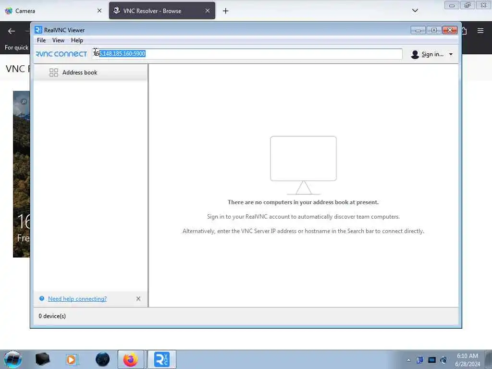The width and height of the screenshot is (492, 369).
Task: Click the Address book grid icon
Action: click(54, 73)
